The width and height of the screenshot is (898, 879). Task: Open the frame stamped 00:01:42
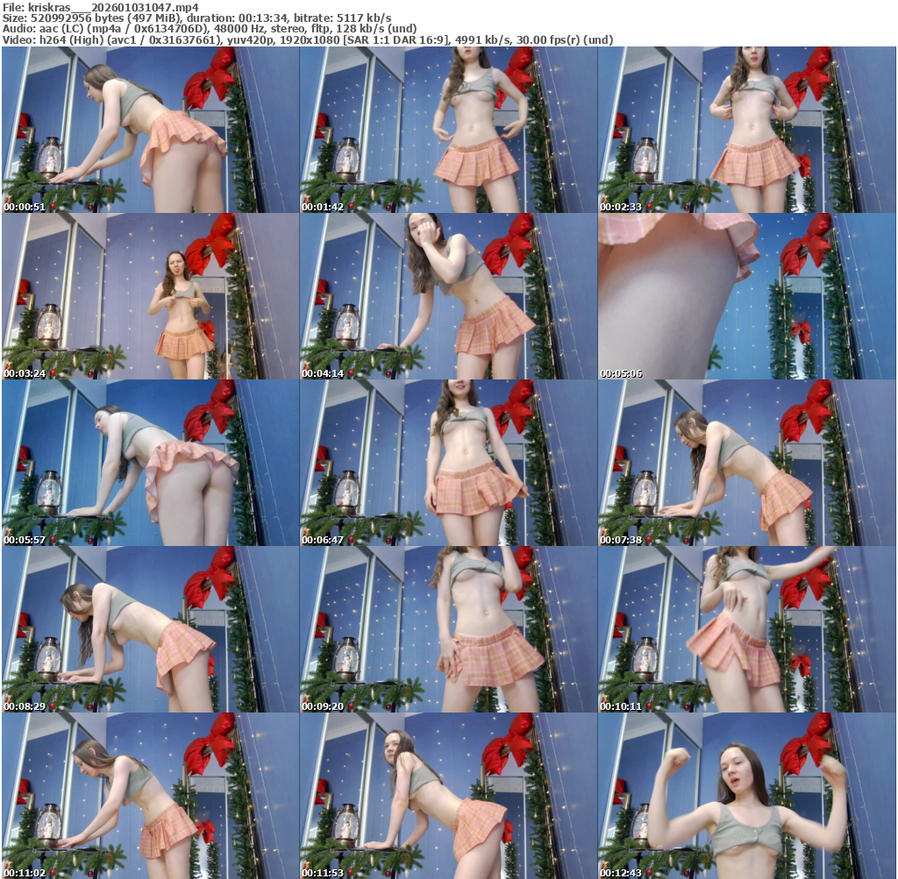(x=448, y=130)
